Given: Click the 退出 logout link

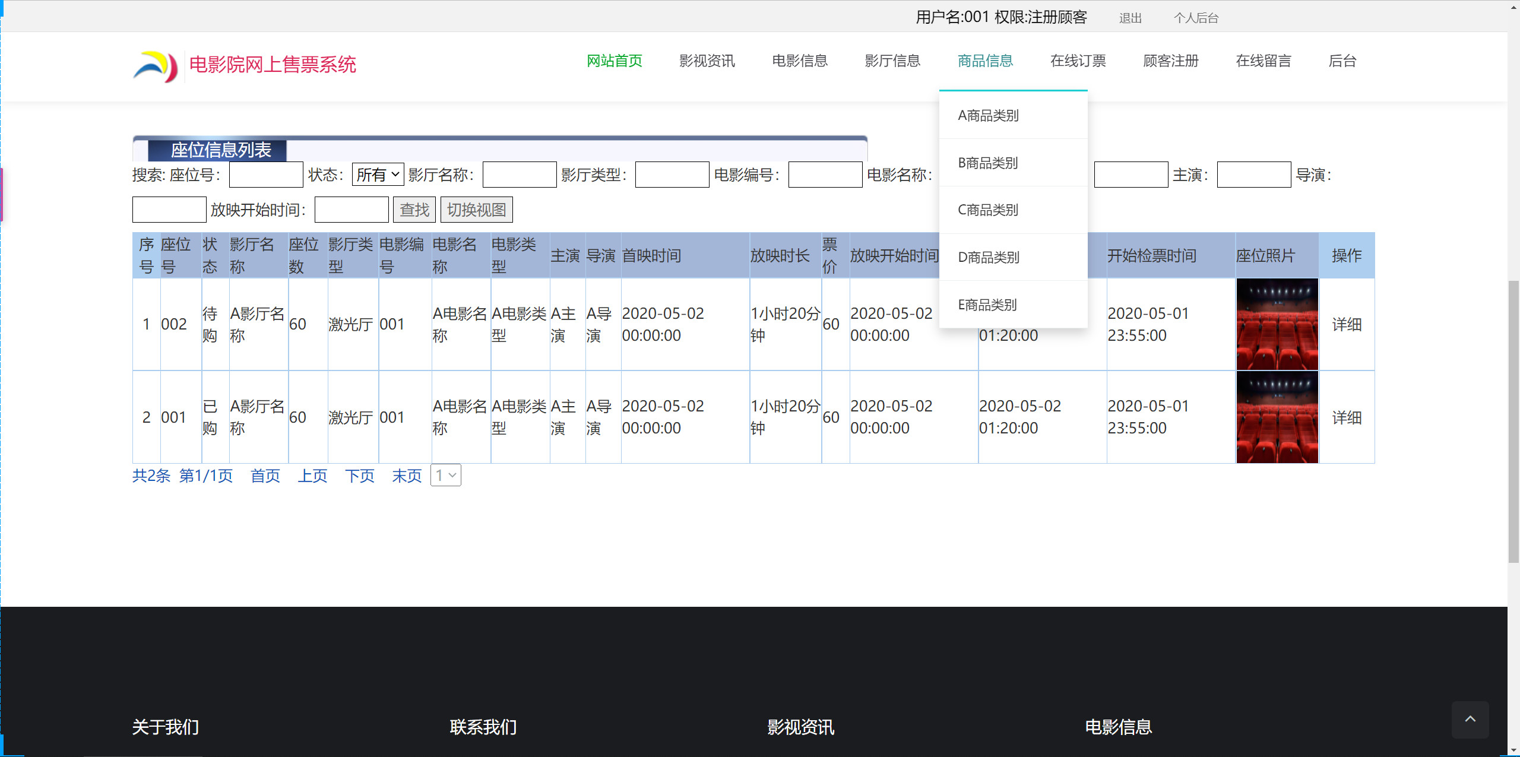Looking at the screenshot, I should pyautogui.click(x=1130, y=18).
